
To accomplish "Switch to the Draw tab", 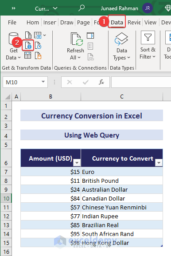I will 66,22.
